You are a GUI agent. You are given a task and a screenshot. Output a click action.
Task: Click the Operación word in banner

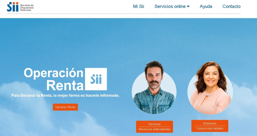pos(54,73)
